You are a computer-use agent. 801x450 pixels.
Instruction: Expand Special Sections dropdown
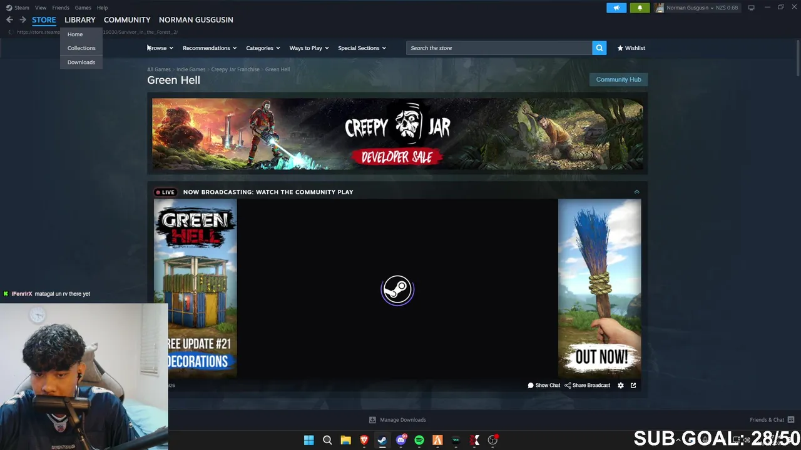point(362,48)
